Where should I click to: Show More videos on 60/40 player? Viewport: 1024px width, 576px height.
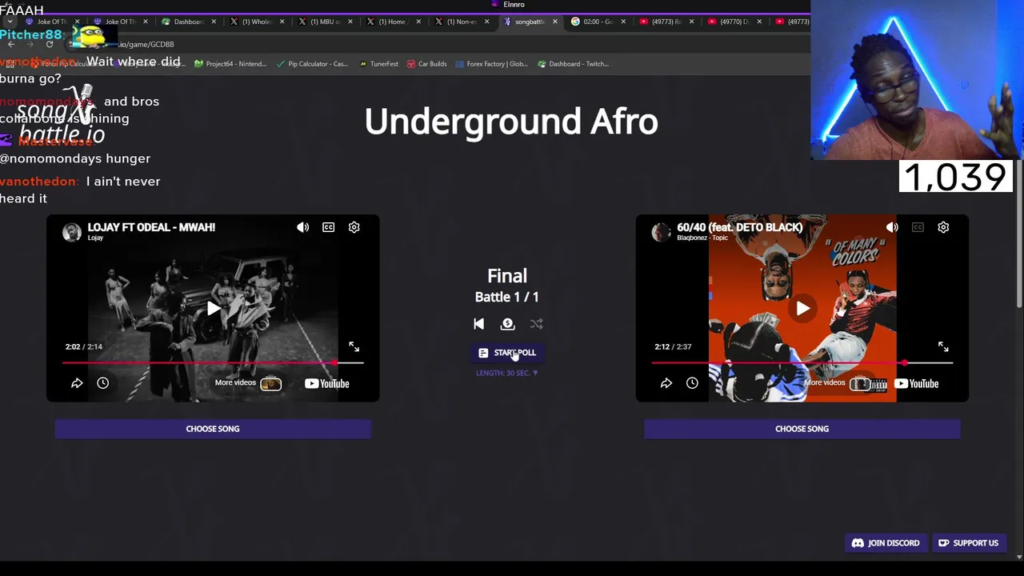tap(838, 383)
